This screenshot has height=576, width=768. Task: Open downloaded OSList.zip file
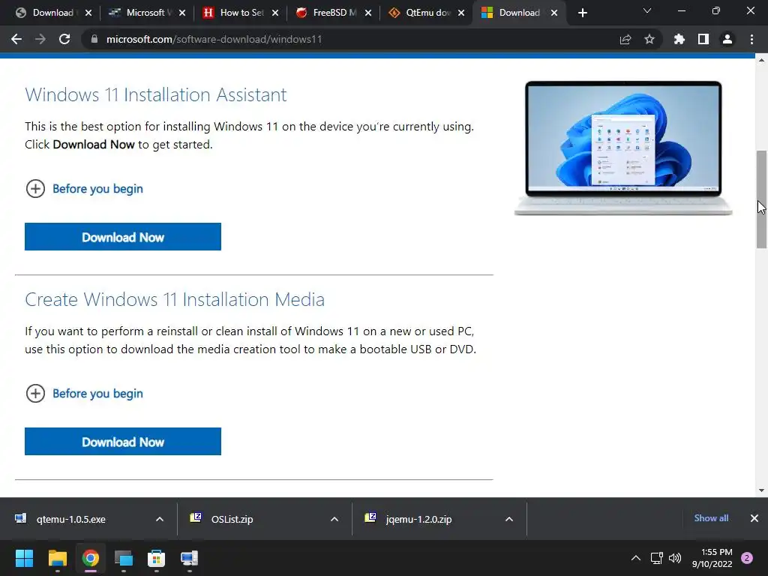click(232, 519)
